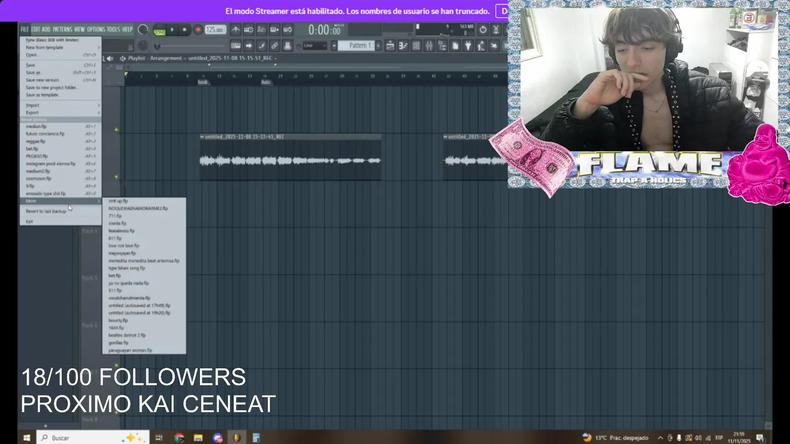790x444 pixels.
Task: Start playback with the Play button
Action: tap(172, 30)
